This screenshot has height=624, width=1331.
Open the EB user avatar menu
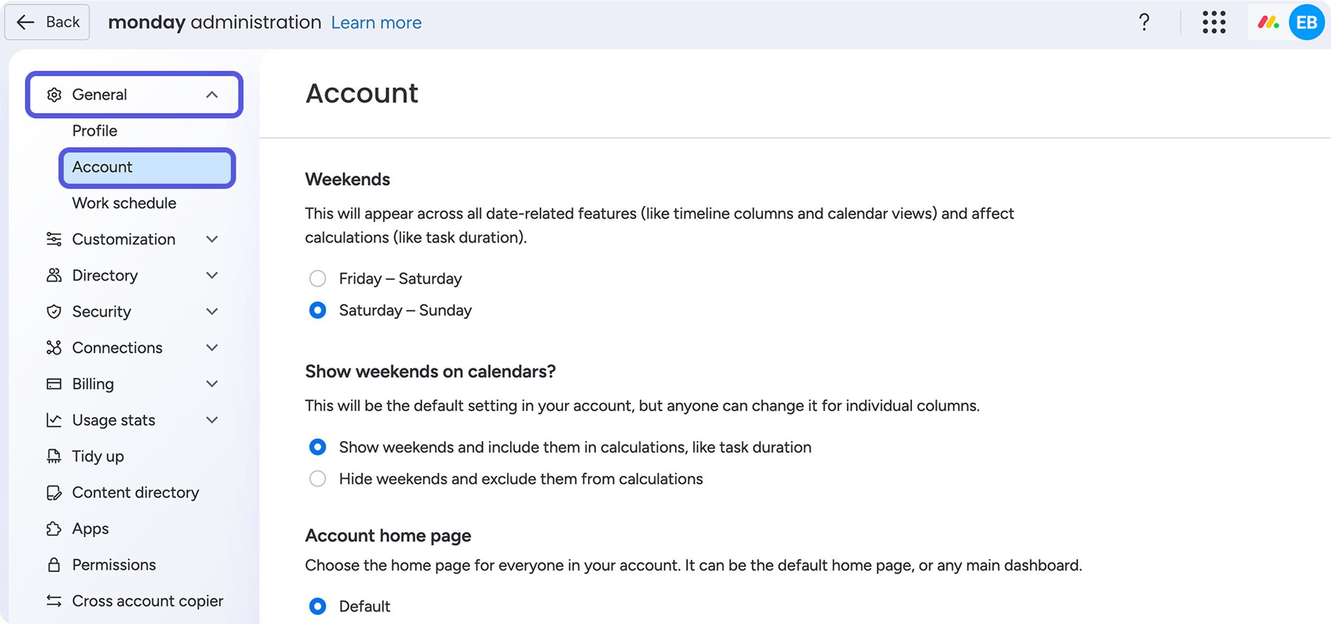[x=1307, y=23]
